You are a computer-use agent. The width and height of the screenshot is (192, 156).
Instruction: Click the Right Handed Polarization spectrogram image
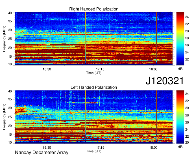[94, 39]
